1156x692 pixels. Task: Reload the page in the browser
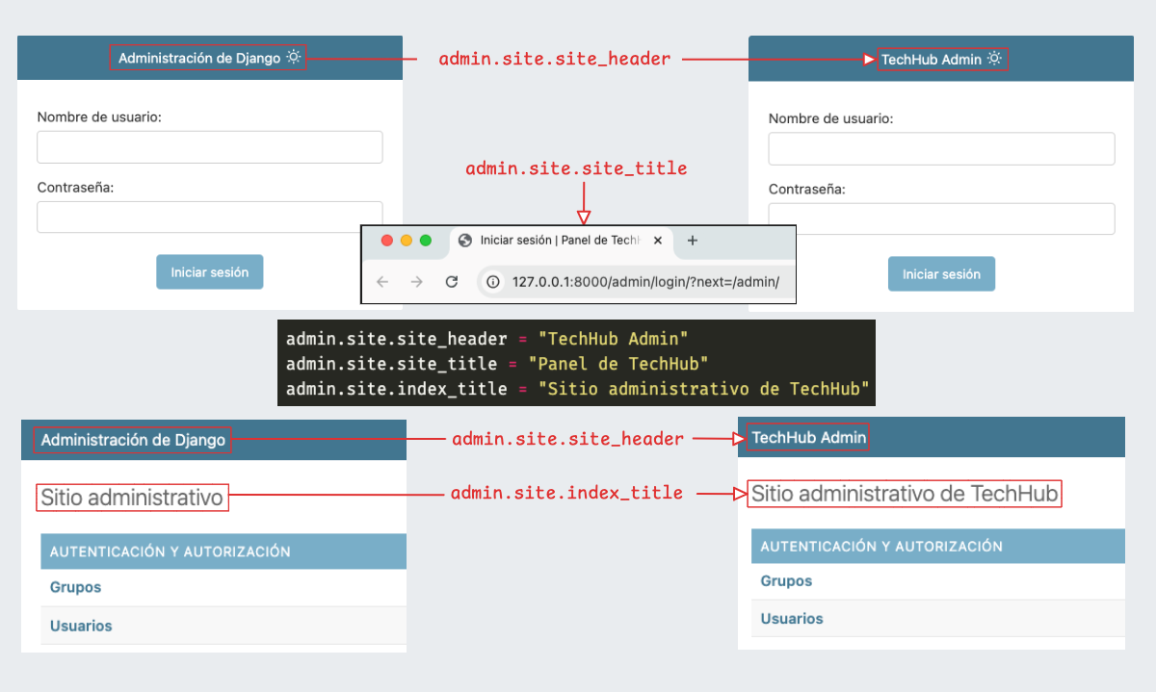coord(451,282)
